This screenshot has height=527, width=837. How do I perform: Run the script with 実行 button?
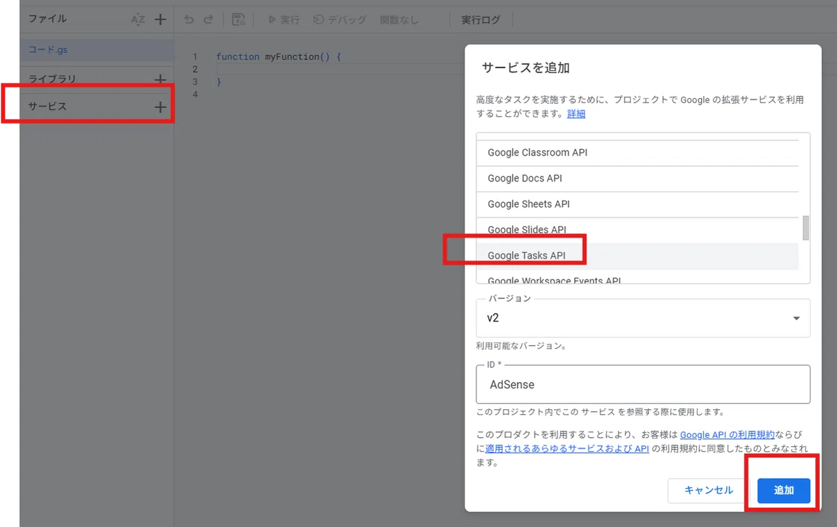284,20
